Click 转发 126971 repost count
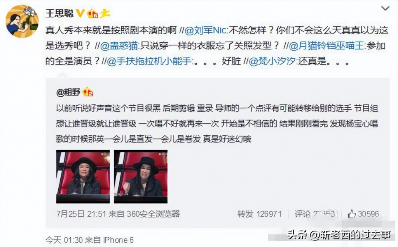Screen dimensions: 398x247 click(259, 214)
